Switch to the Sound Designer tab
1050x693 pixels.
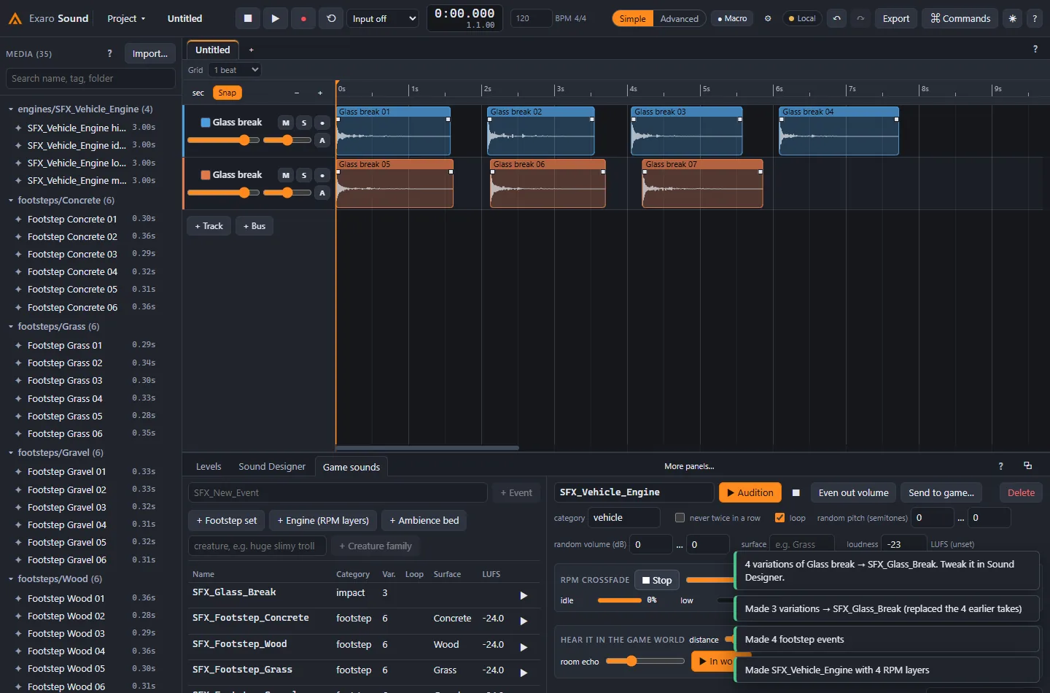click(272, 467)
